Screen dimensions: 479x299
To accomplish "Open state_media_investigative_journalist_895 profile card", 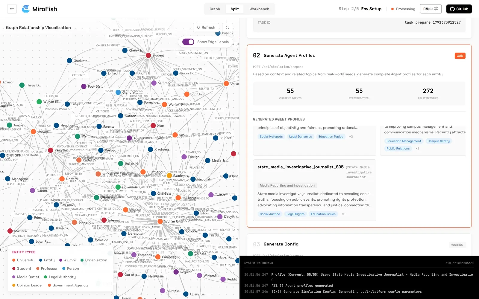I will (314, 190).
